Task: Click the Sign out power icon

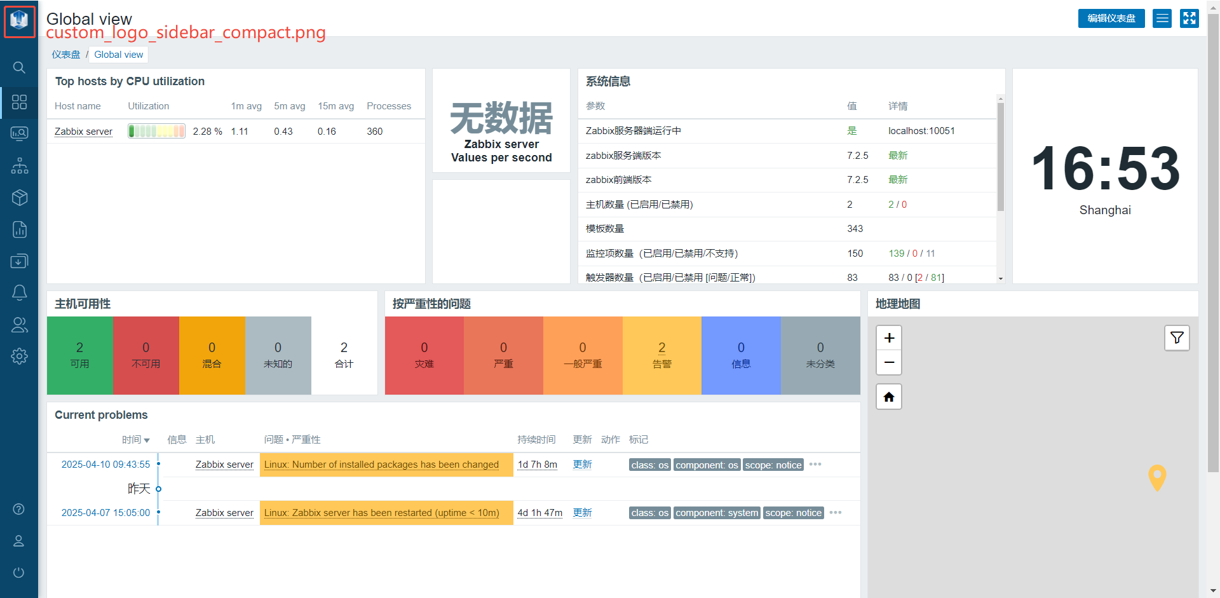Action: coord(19,573)
